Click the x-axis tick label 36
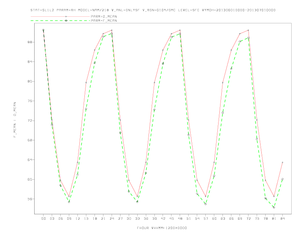Viewport: 308px width, 238px height. [x=146, y=219]
